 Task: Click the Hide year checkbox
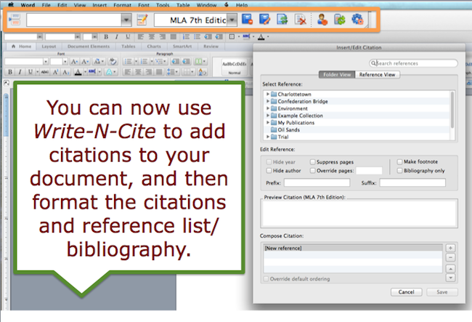coord(269,162)
